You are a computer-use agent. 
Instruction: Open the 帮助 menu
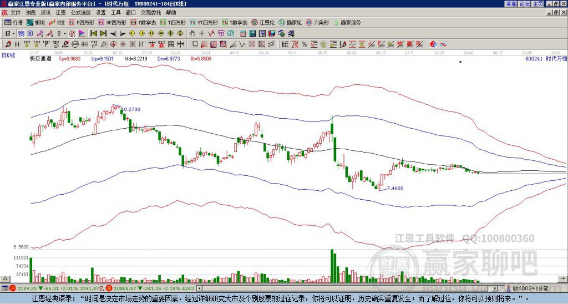tap(171, 13)
